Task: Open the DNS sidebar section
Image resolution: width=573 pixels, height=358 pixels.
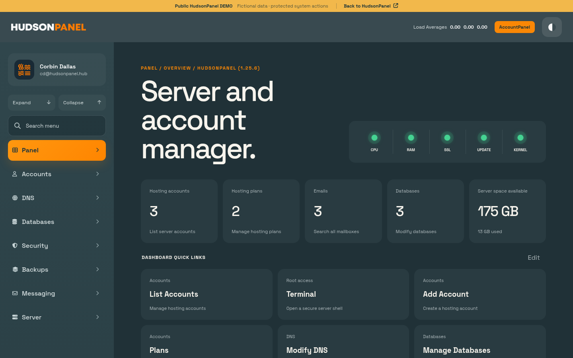Action: 57,198
